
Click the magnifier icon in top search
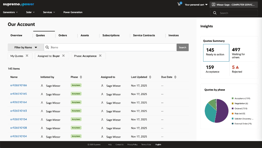coord(215,13)
